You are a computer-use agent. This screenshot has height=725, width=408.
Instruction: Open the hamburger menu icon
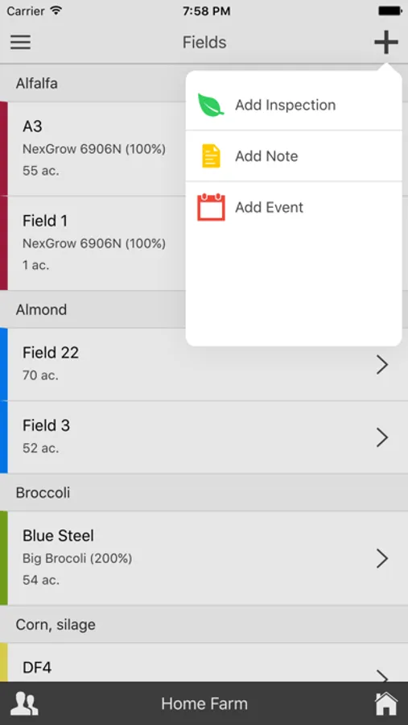21,42
